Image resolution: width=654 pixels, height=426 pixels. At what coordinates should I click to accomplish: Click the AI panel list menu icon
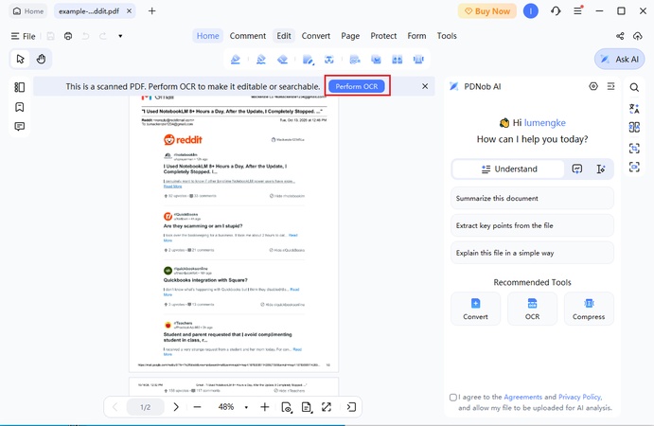click(x=610, y=86)
